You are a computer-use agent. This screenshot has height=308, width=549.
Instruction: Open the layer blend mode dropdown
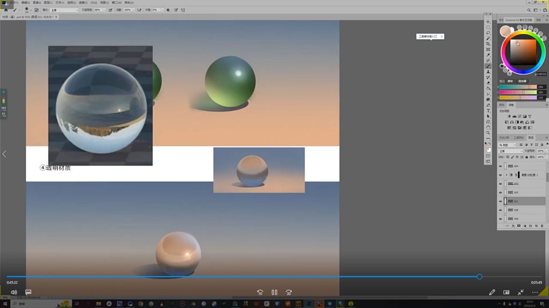point(510,151)
